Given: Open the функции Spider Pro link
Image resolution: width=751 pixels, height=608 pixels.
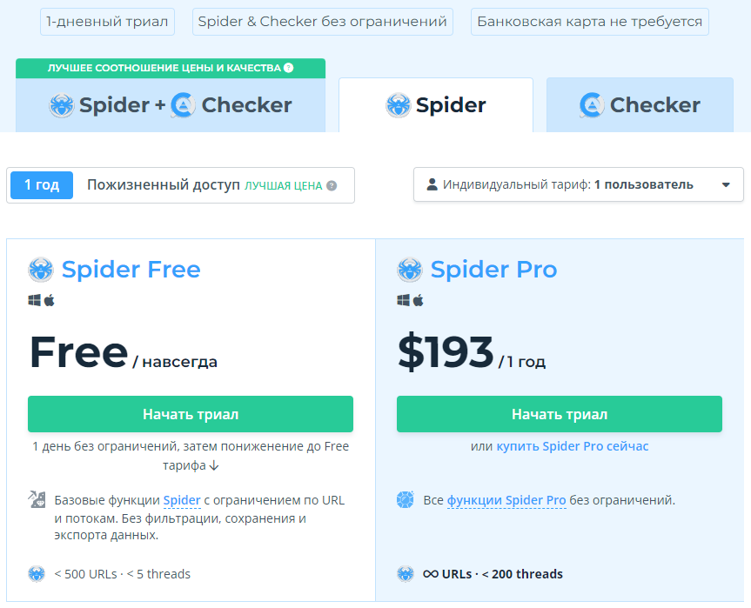Looking at the screenshot, I should [x=506, y=500].
